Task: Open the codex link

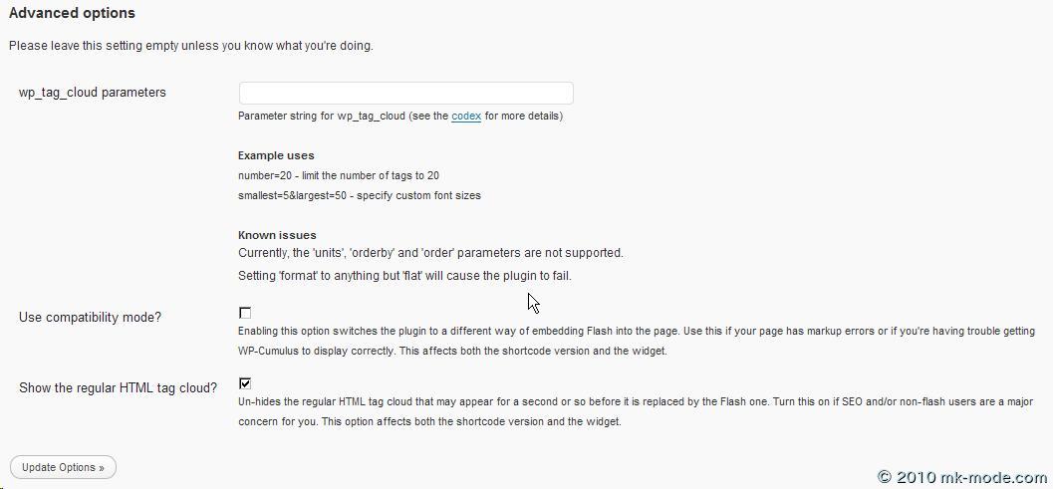Action: (x=466, y=117)
